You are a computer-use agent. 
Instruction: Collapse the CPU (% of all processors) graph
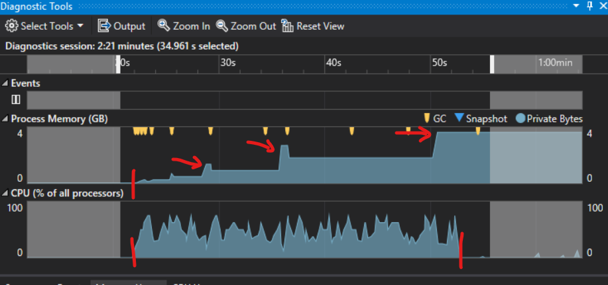pyautogui.click(x=5, y=193)
